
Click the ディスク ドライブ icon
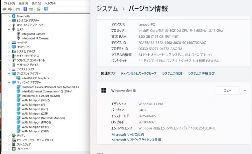(14, 69)
